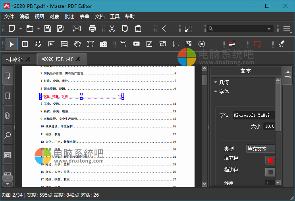The image size is (295, 201).
Task: Click the red sticky note comment icon
Action: [257, 44]
